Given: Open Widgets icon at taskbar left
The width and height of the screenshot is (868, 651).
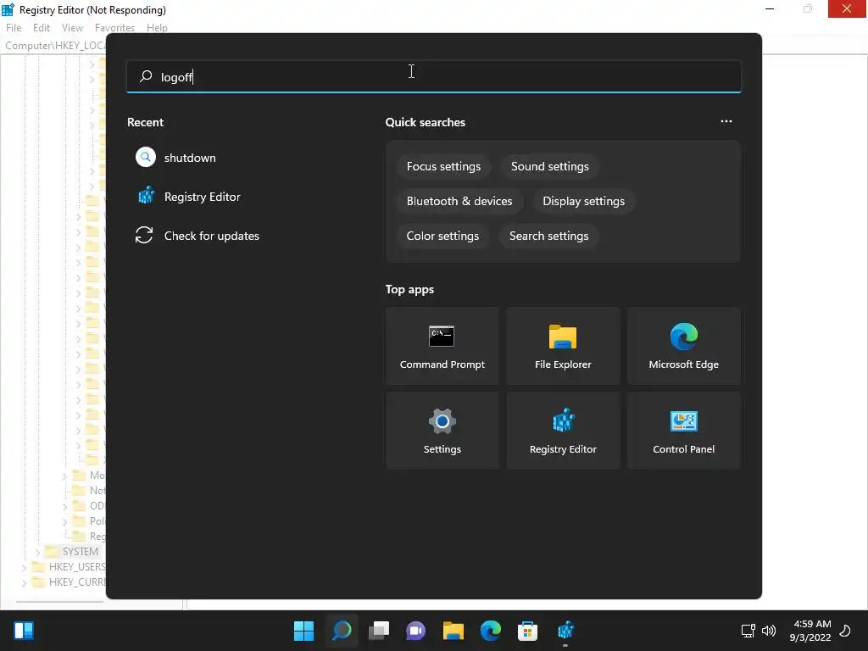Looking at the screenshot, I should [x=24, y=630].
